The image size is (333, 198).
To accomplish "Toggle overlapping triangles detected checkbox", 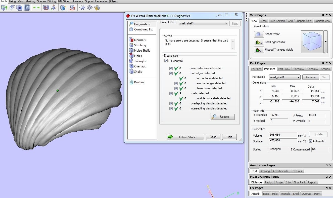I will click(x=171, y=103).
